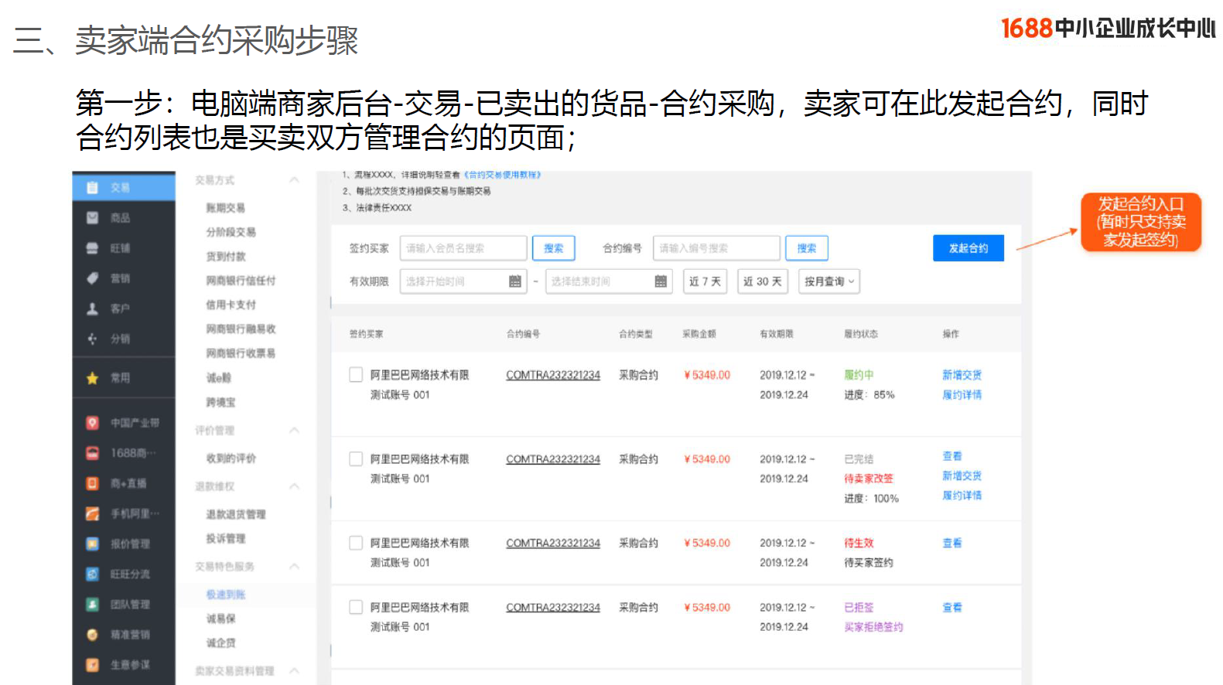Check the first row 履约中 contract checkbox
This screenshot has width=1223, height=685.
(x=356, y=375)
